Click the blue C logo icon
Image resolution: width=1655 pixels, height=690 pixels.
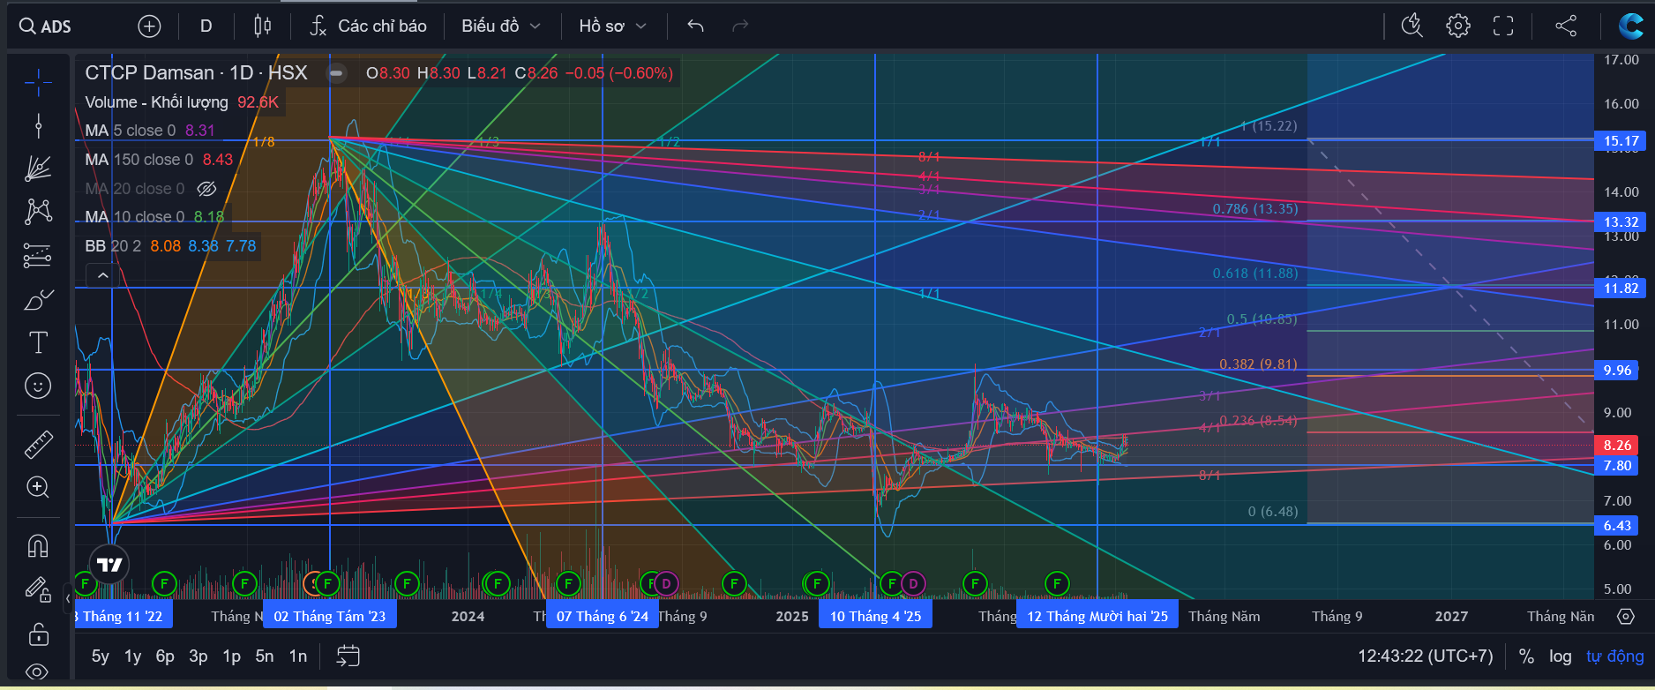pyautogui.click(x=1630, y=26)
